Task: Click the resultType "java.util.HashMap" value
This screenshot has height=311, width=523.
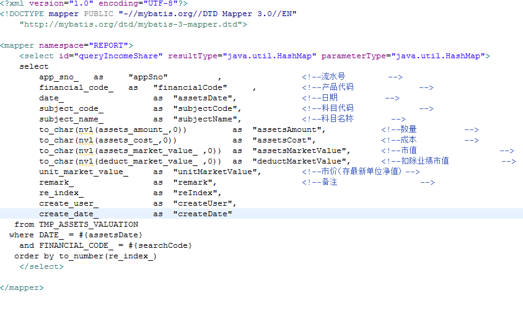Action: pyautogui.click(x=270, y=56)
